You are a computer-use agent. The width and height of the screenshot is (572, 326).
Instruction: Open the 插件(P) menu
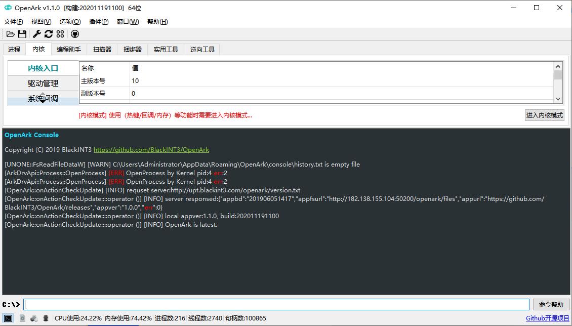(x=99, y=22)
